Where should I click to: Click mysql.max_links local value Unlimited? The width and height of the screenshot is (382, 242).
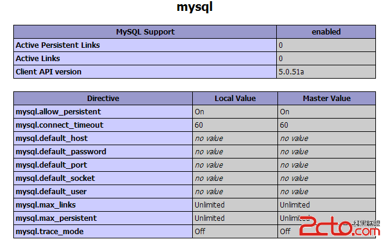tap(210, 205)
